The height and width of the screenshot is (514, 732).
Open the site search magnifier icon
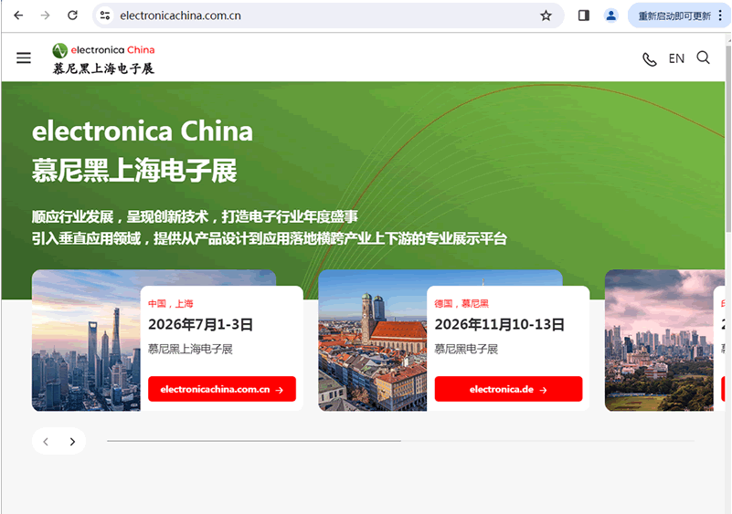(703, 58)
